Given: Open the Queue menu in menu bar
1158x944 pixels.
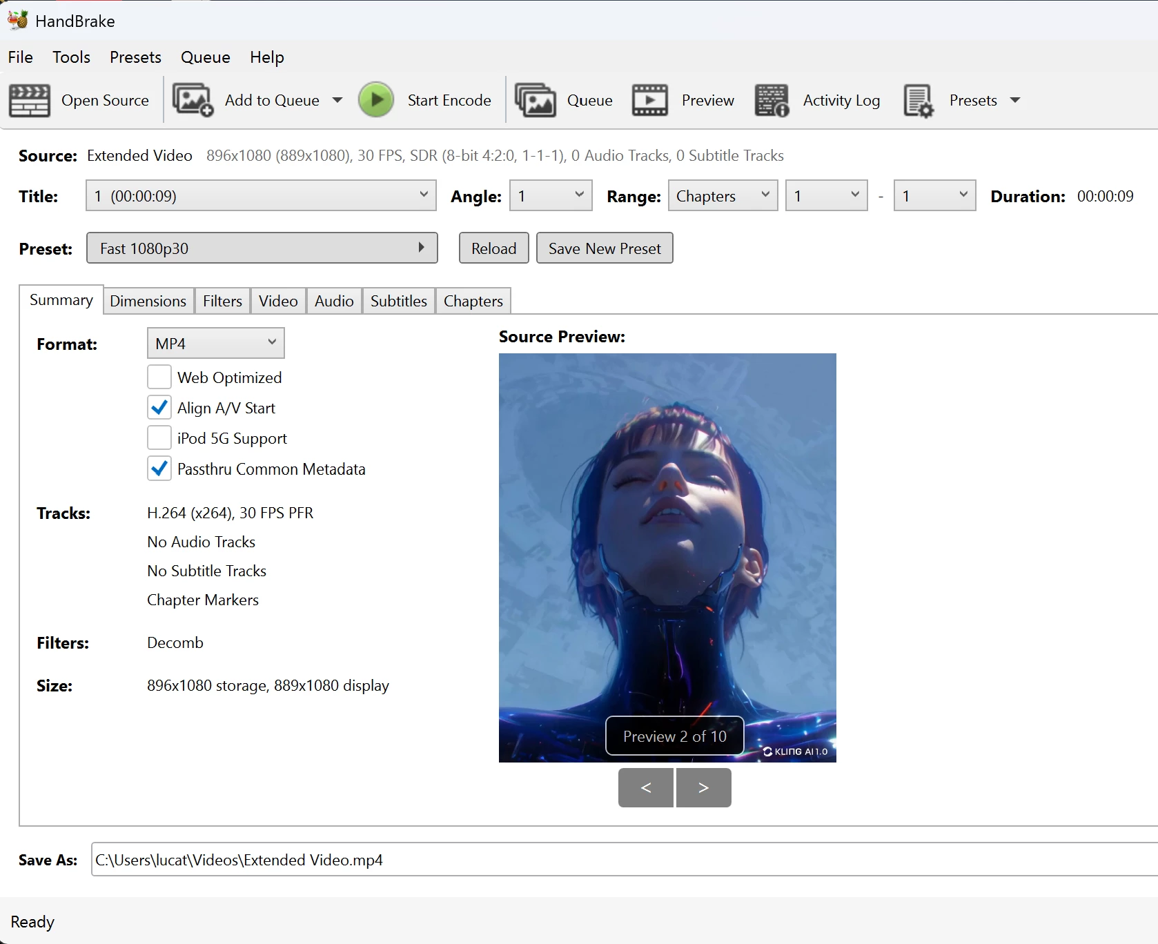Looking at the screenshot, I should 206,57.
